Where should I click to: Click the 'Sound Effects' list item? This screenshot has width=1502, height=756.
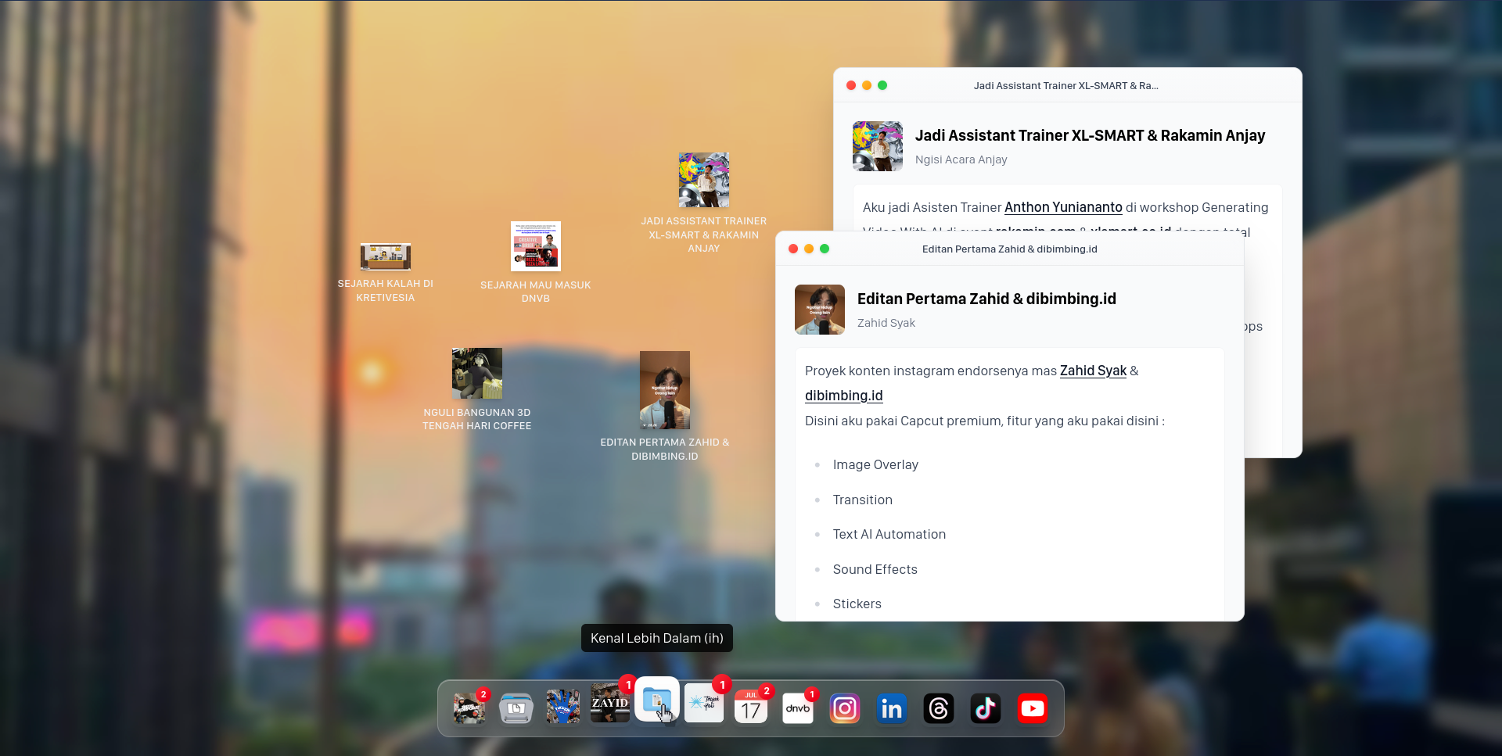tap(875, 569)
